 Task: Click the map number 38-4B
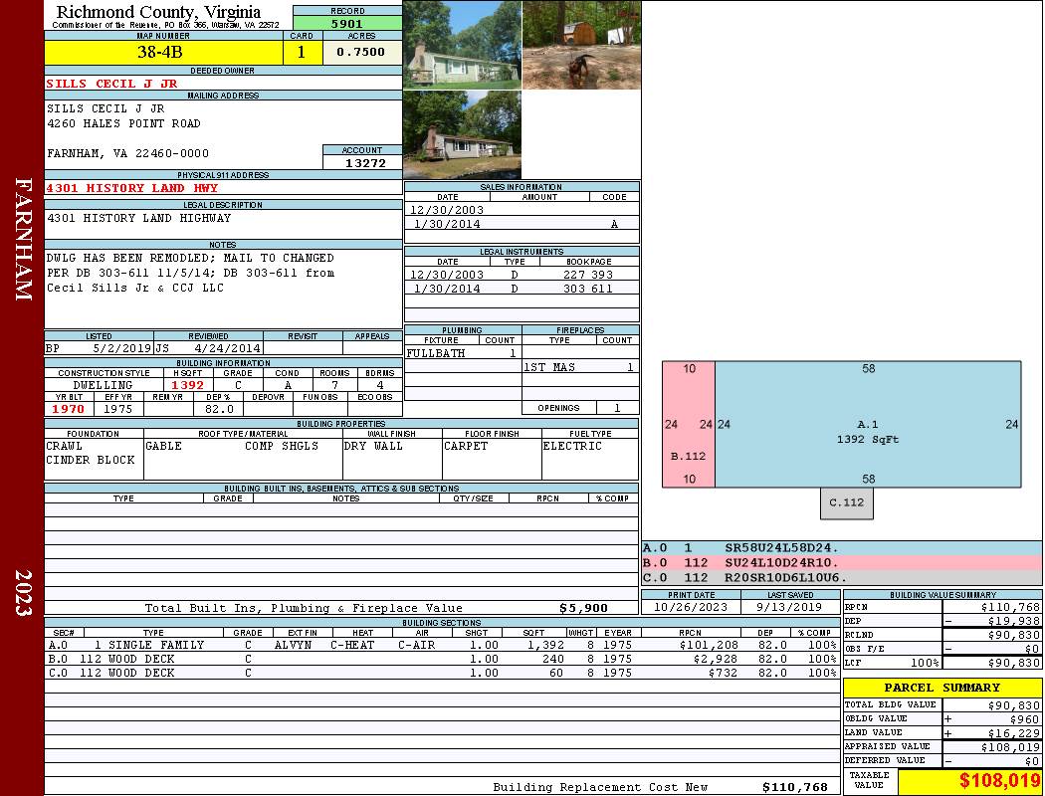point(160,52)
